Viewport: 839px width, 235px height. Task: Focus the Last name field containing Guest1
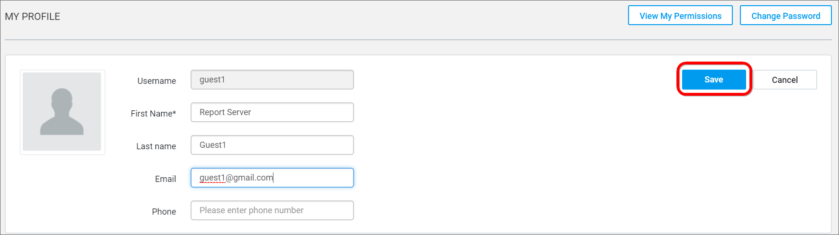point(272,145)
